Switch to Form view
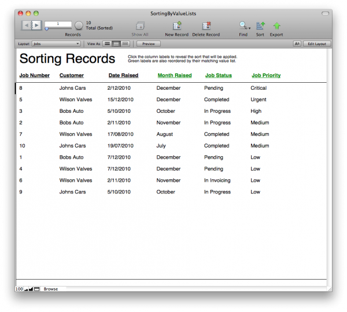Image resolution: width=347 pixels, height=312 pixels. [108, 44]
